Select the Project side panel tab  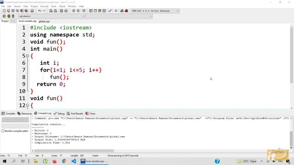5,21
